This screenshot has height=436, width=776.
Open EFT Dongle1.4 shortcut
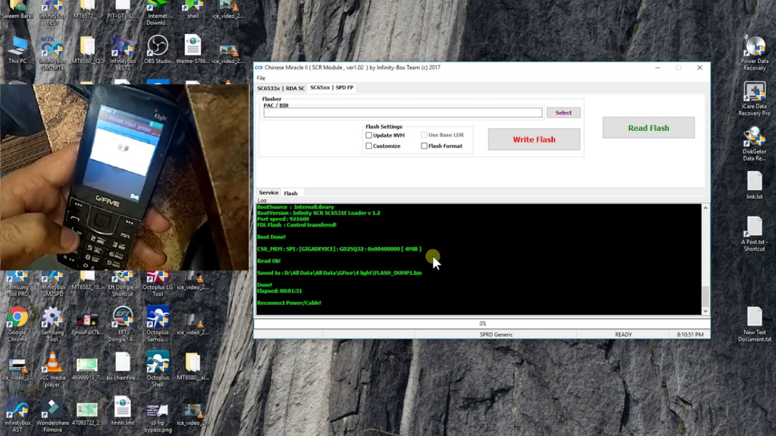click(x=123, y=325)
